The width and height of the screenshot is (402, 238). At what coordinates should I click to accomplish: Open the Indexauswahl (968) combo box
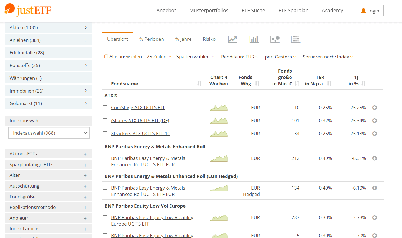[49, 133]
